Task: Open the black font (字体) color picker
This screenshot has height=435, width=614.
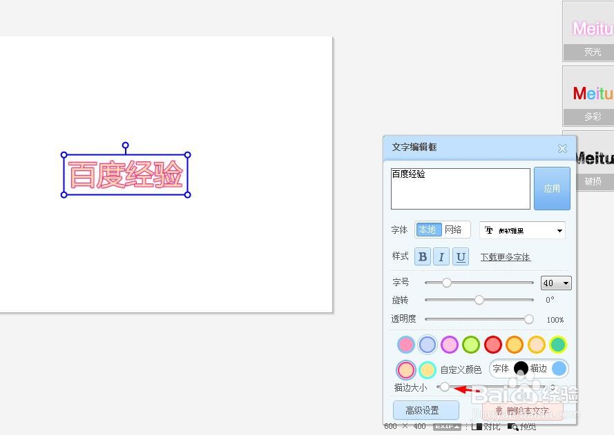Action: pos(521,369)
